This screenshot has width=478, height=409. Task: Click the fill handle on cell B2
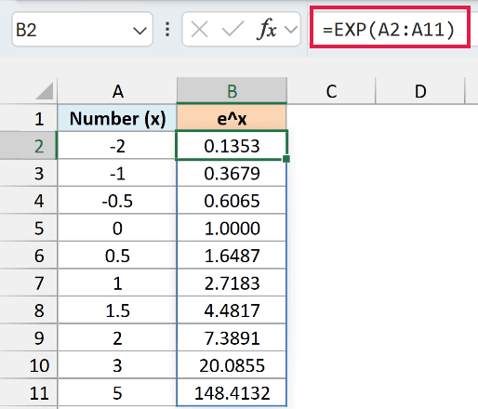coord(286,159)
